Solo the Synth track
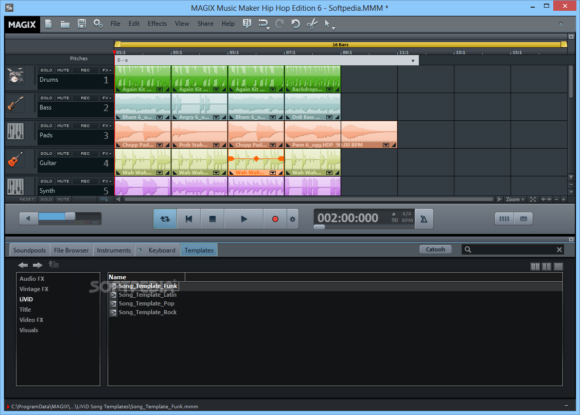The height and width of the screenshot is (415, 580). click(x=46, y=181)
